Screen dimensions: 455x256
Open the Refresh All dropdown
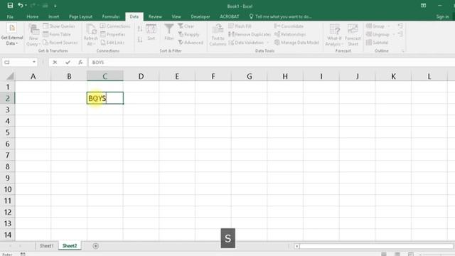coord(90,35)
